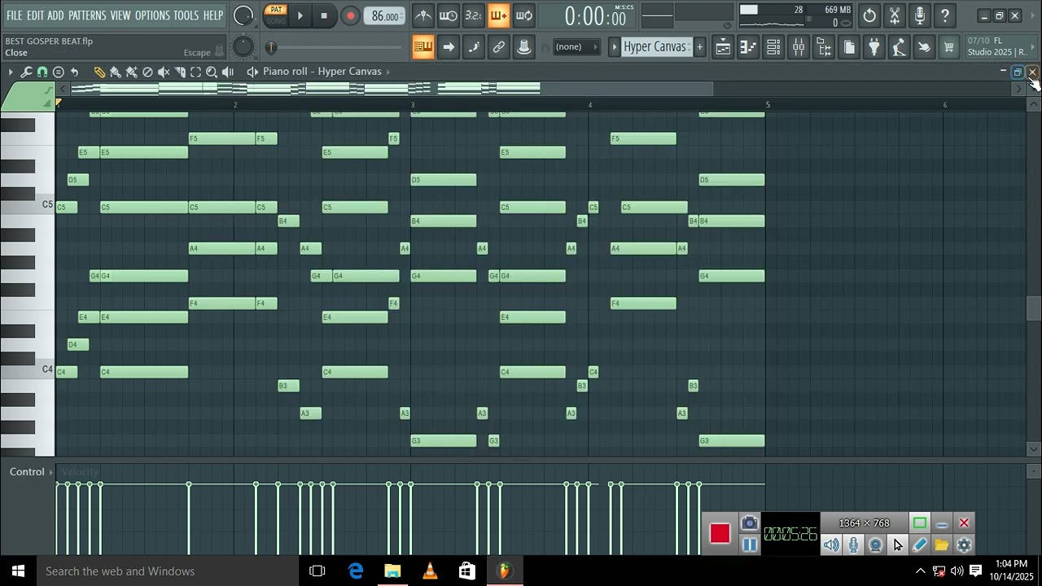
Task: Open the piano roll wrench tools
Action: (26, 72)
